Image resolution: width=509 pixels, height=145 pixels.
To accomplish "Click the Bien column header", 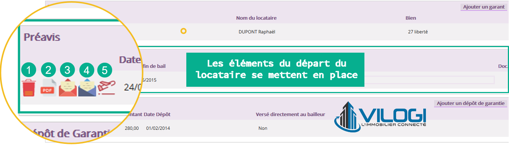I will coord(411,18).
